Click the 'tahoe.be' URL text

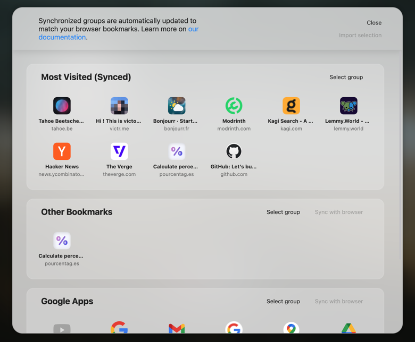[x=62, y=129]
